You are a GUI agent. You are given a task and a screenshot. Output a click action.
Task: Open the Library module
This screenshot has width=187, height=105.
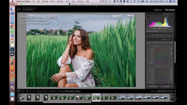click(x=158, y=10)
